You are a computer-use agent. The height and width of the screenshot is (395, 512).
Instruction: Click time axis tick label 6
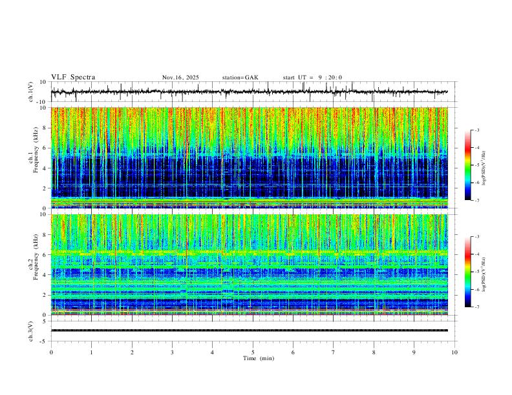click(293, 352)
